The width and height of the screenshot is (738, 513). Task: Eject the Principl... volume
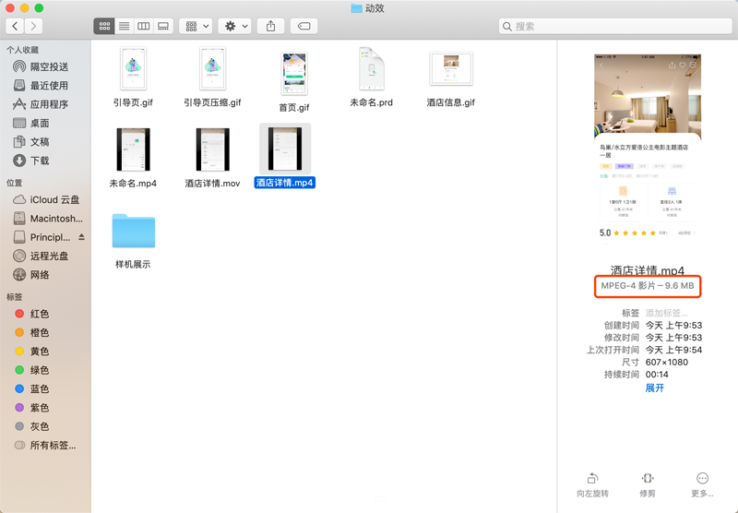(82, 237)
